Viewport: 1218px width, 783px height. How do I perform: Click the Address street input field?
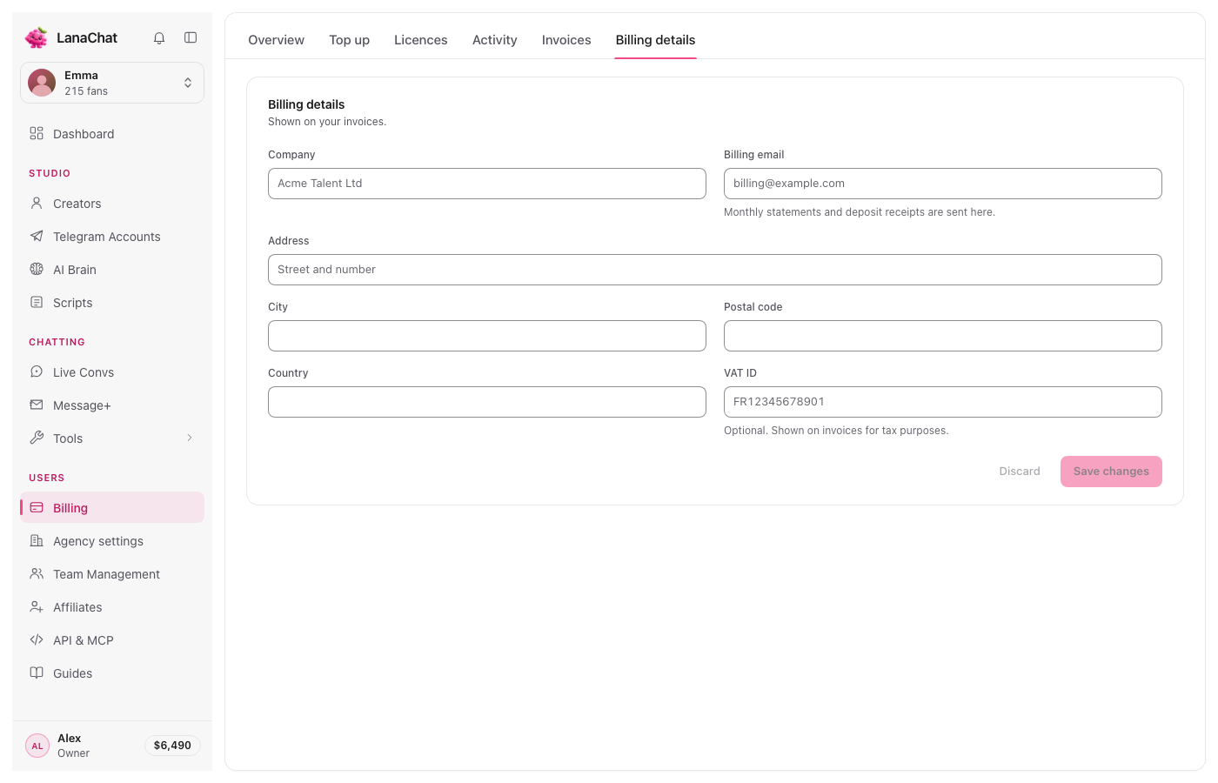[x=715, y=270]
